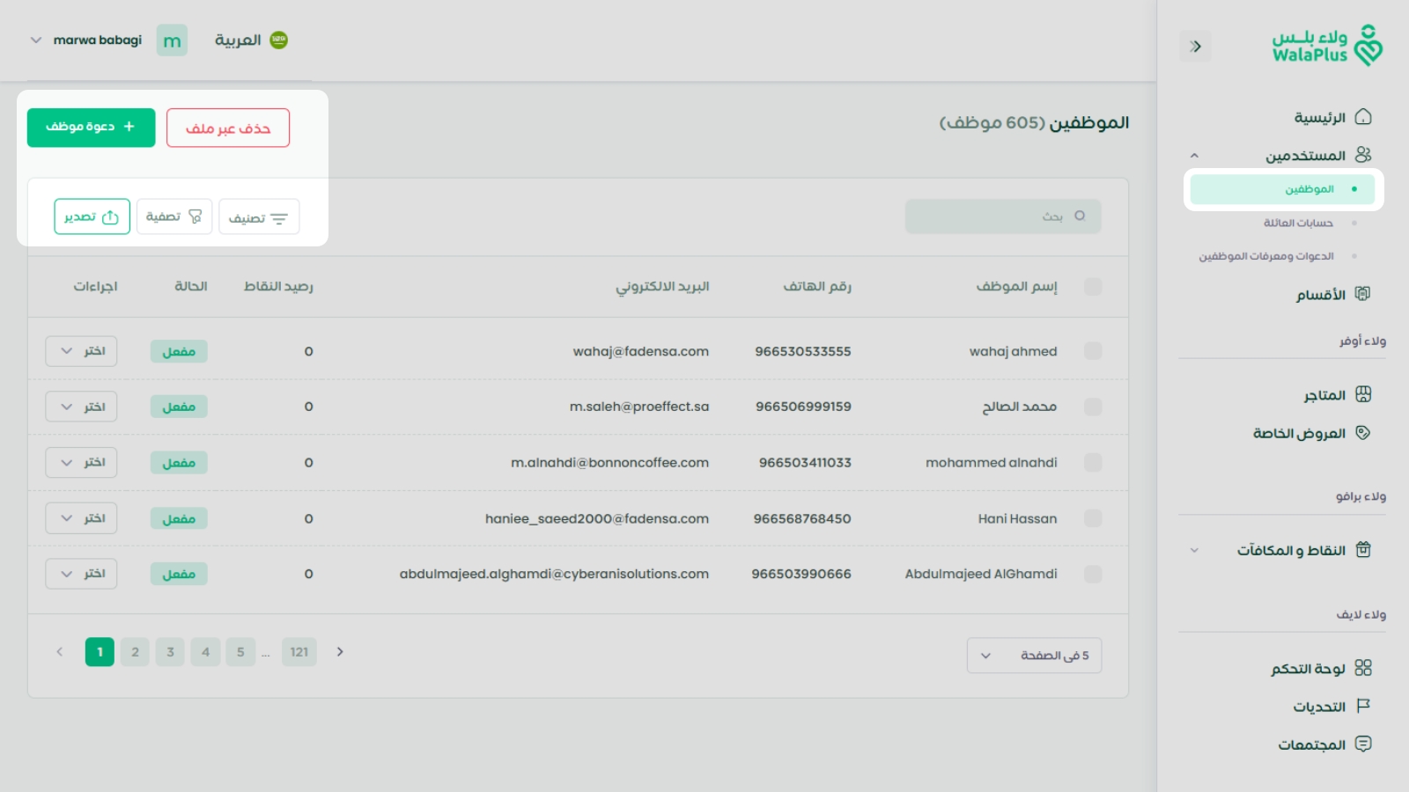
Task: Check the checkbox for Hani Hassan row
Action: click(x=1093, y=518)
